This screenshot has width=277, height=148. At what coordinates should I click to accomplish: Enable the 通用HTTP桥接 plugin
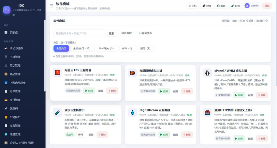pyautogui.click(x=239, y=139)
